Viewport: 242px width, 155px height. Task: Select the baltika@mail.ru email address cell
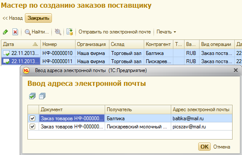point(201,119)
